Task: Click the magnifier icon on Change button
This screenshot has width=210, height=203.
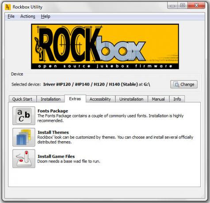Action: tap(176, 84)
